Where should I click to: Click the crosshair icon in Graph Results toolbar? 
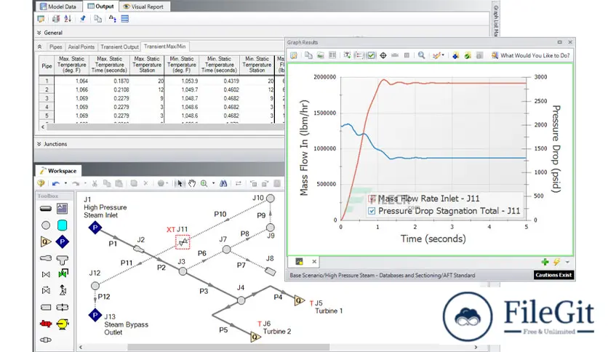pos(383,55)
